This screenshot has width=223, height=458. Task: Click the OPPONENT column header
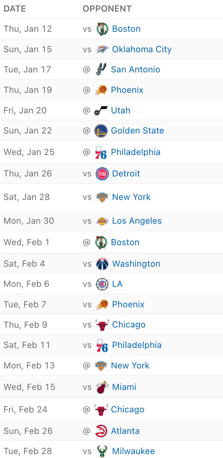(107, 9)
